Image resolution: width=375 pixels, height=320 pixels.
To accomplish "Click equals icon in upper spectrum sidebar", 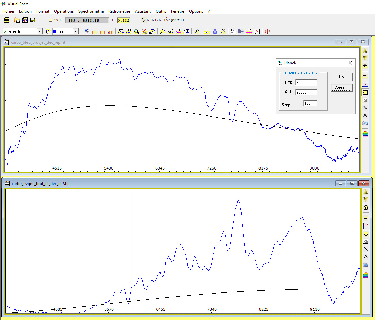I will point(365,77).
